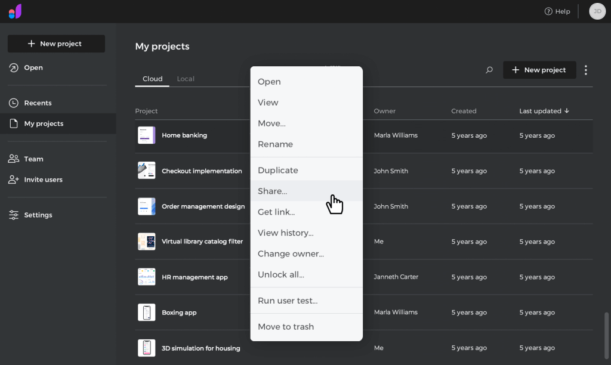Image resolution: width=611 pixels, height=365 pixels.
Task: Open the Home banking project thumbnail
Action: tap(146, 135)
